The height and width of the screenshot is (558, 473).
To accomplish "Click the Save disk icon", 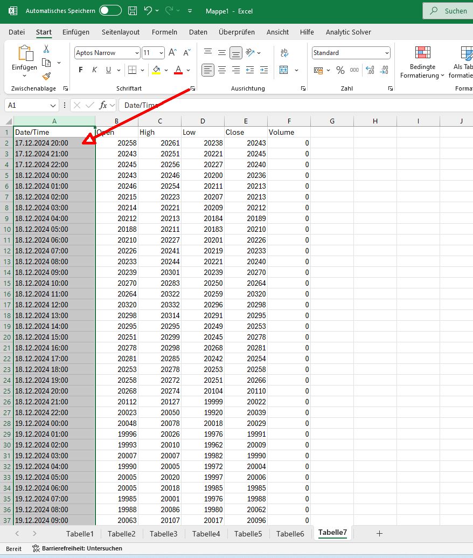I will pyautogui.click(x=133, y=11).
